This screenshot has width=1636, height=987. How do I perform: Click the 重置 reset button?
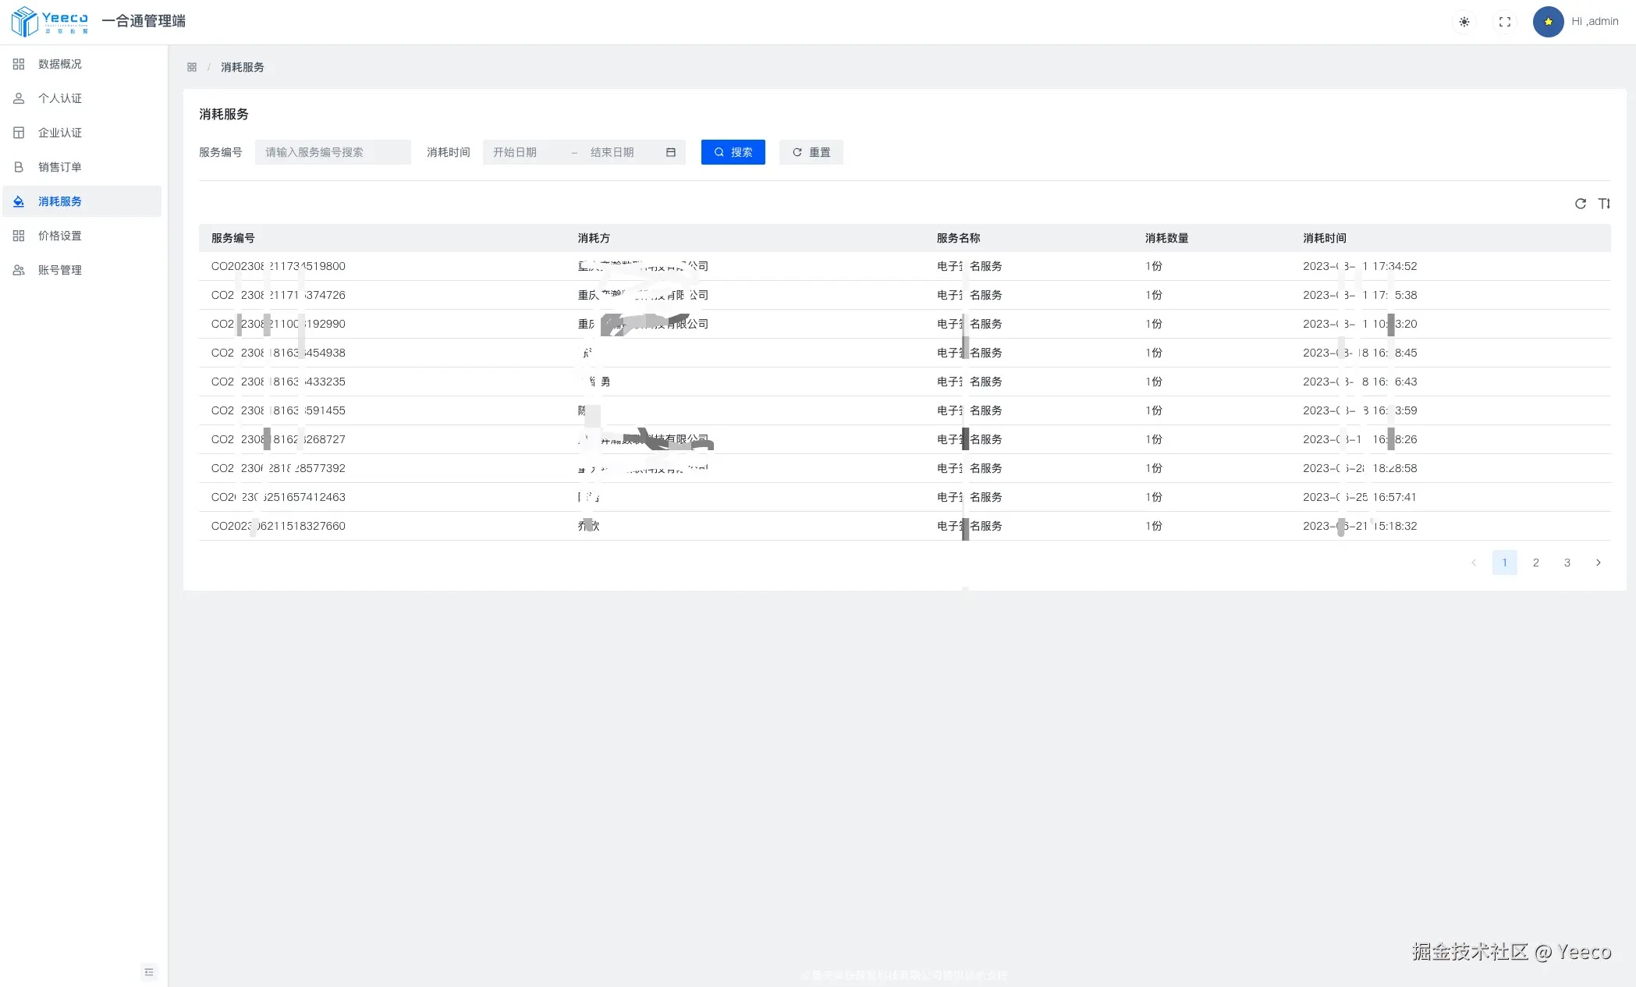[811, 152]
